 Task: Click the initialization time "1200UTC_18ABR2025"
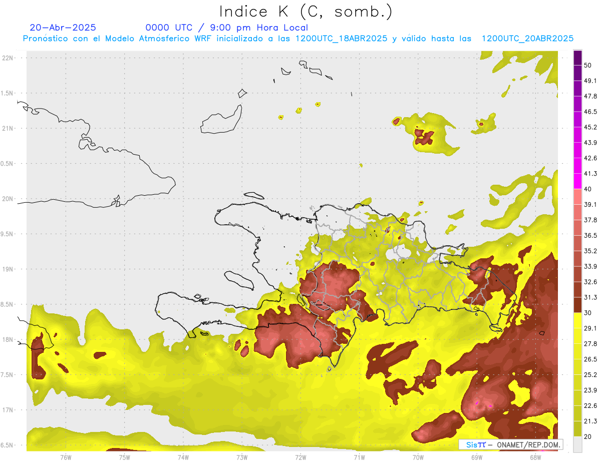(341, 39)
